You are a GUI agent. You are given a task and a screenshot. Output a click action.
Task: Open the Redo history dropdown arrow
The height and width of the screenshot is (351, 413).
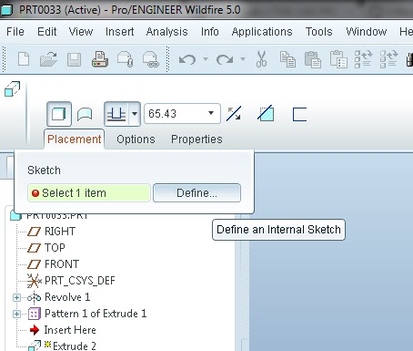243,59
